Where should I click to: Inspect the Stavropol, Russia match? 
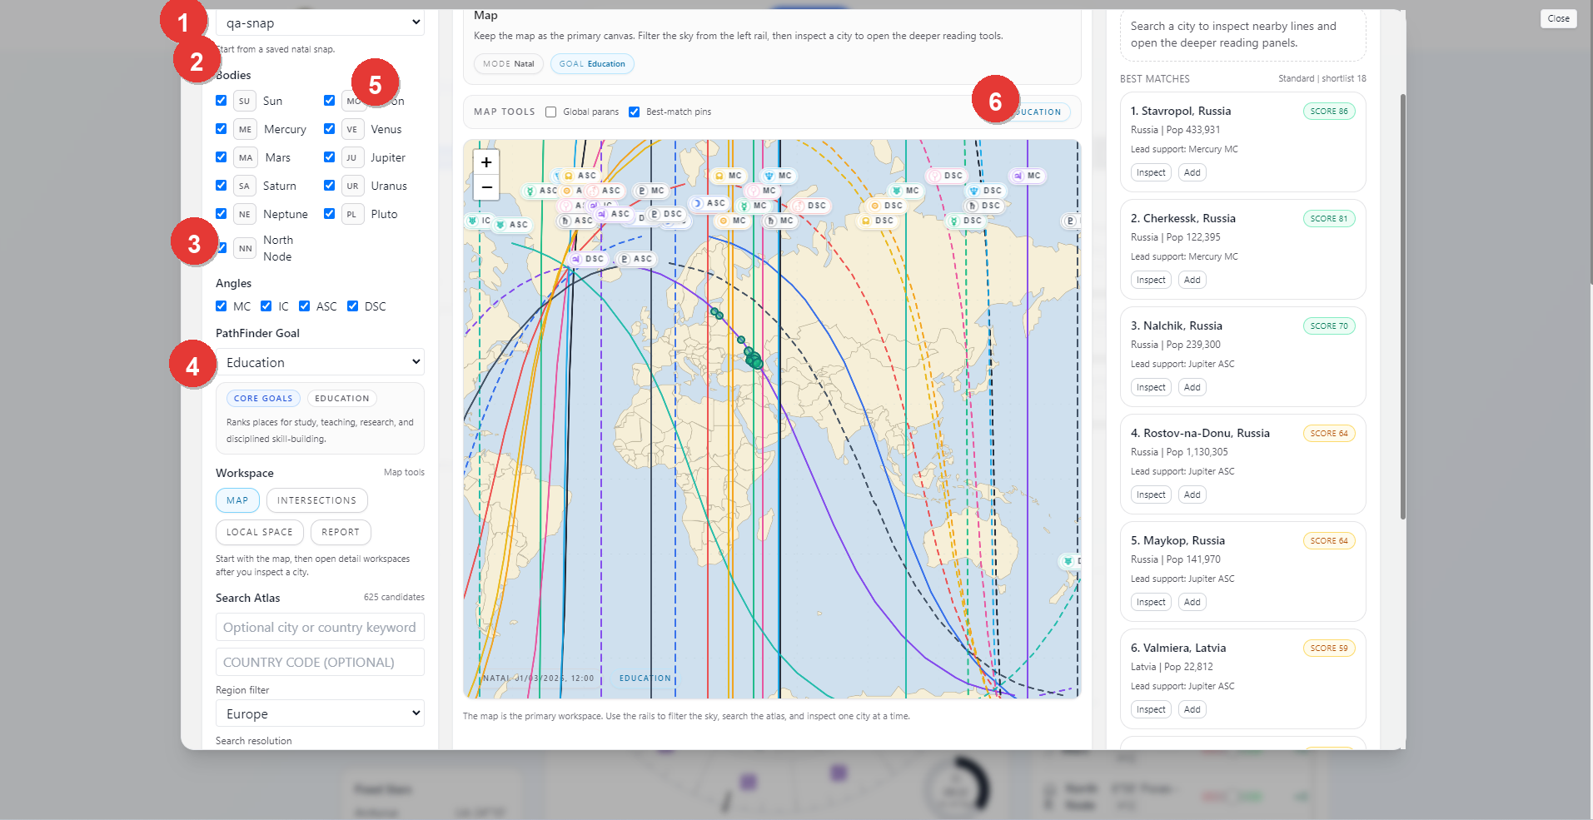pos(1151,172)
